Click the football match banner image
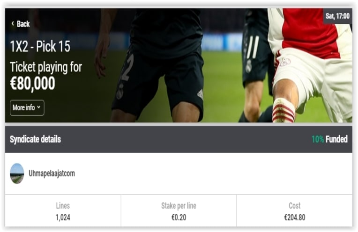This screenshot has height=232, width=358. tap(179, 65)
